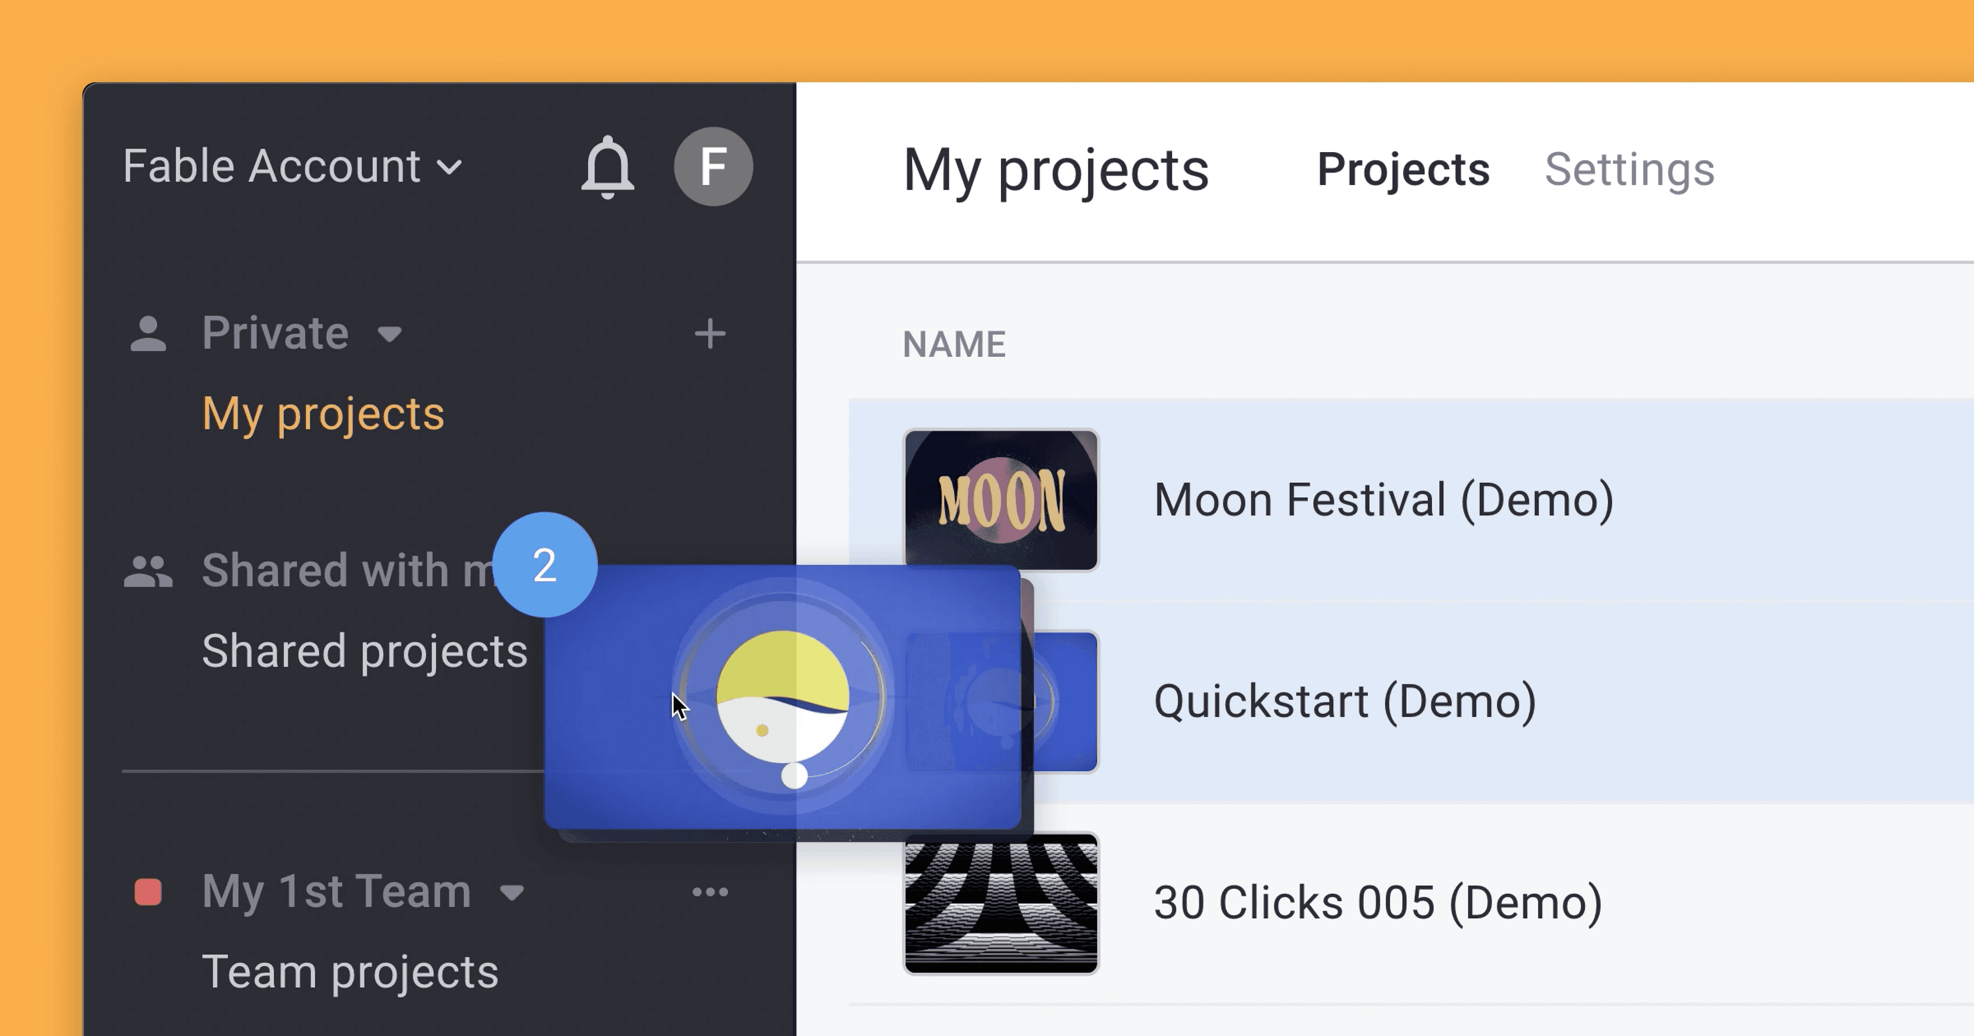Screen dimensions: 1974x1036
Task: Click the Private person icon
Action: (148, 333)
